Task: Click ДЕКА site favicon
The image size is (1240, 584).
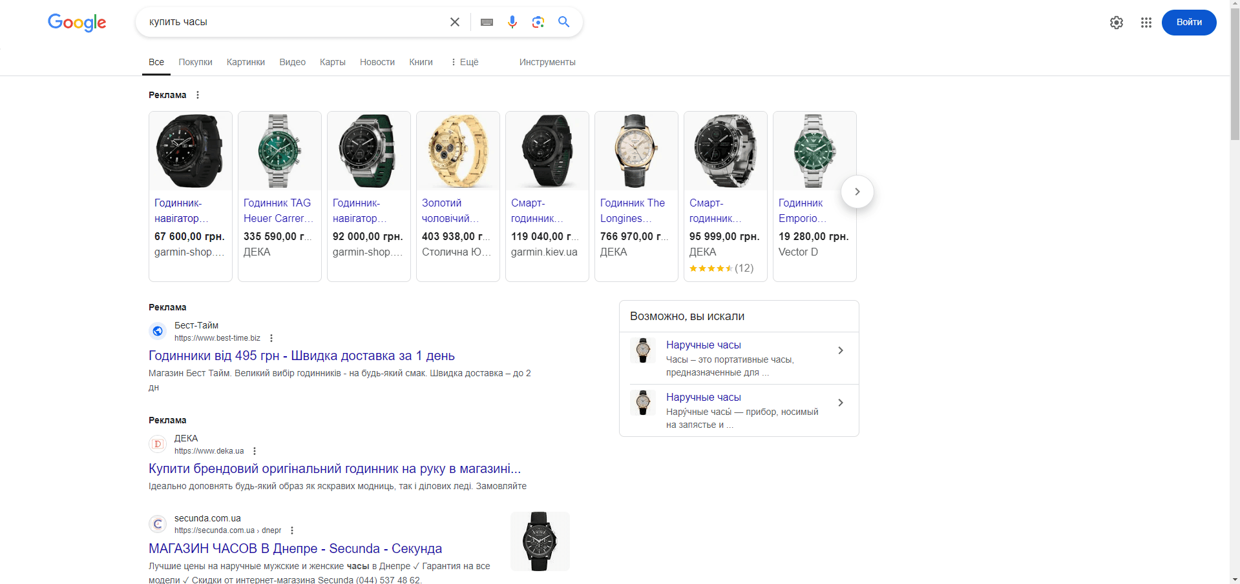Action: coord(158,444)
